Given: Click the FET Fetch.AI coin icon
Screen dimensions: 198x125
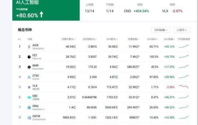Looking at the screenshot, I should (29, 57).
